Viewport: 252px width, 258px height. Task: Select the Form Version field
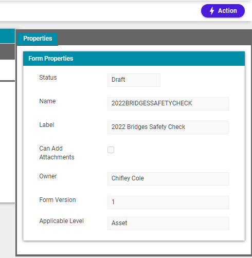click(168, 202)
